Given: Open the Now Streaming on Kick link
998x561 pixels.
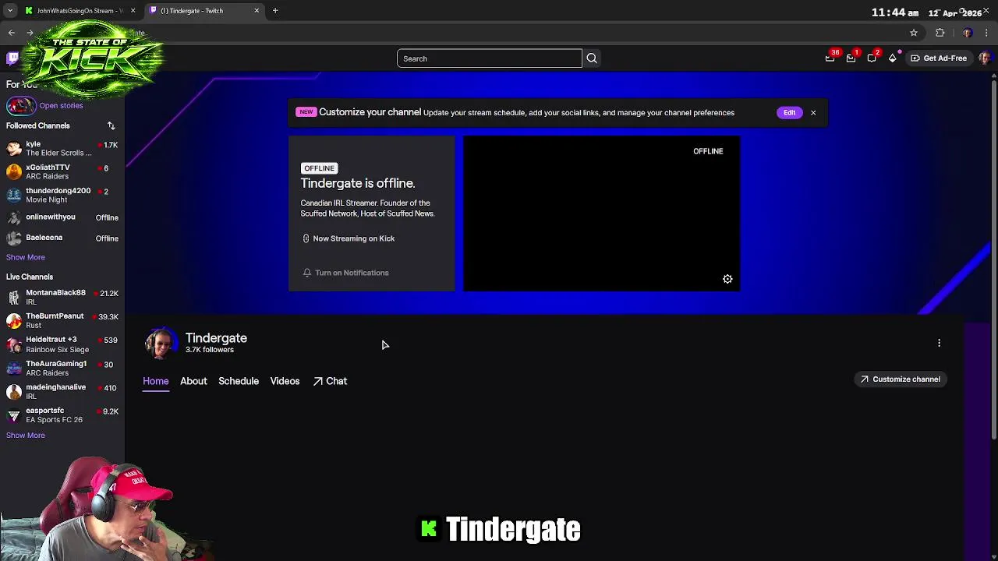Looking at the screenshot, I should [349, 238].
